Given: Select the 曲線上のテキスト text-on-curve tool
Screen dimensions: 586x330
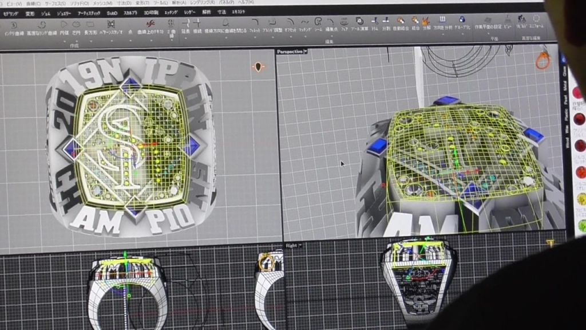Looking at the screenshot, I should click(151, 27).
